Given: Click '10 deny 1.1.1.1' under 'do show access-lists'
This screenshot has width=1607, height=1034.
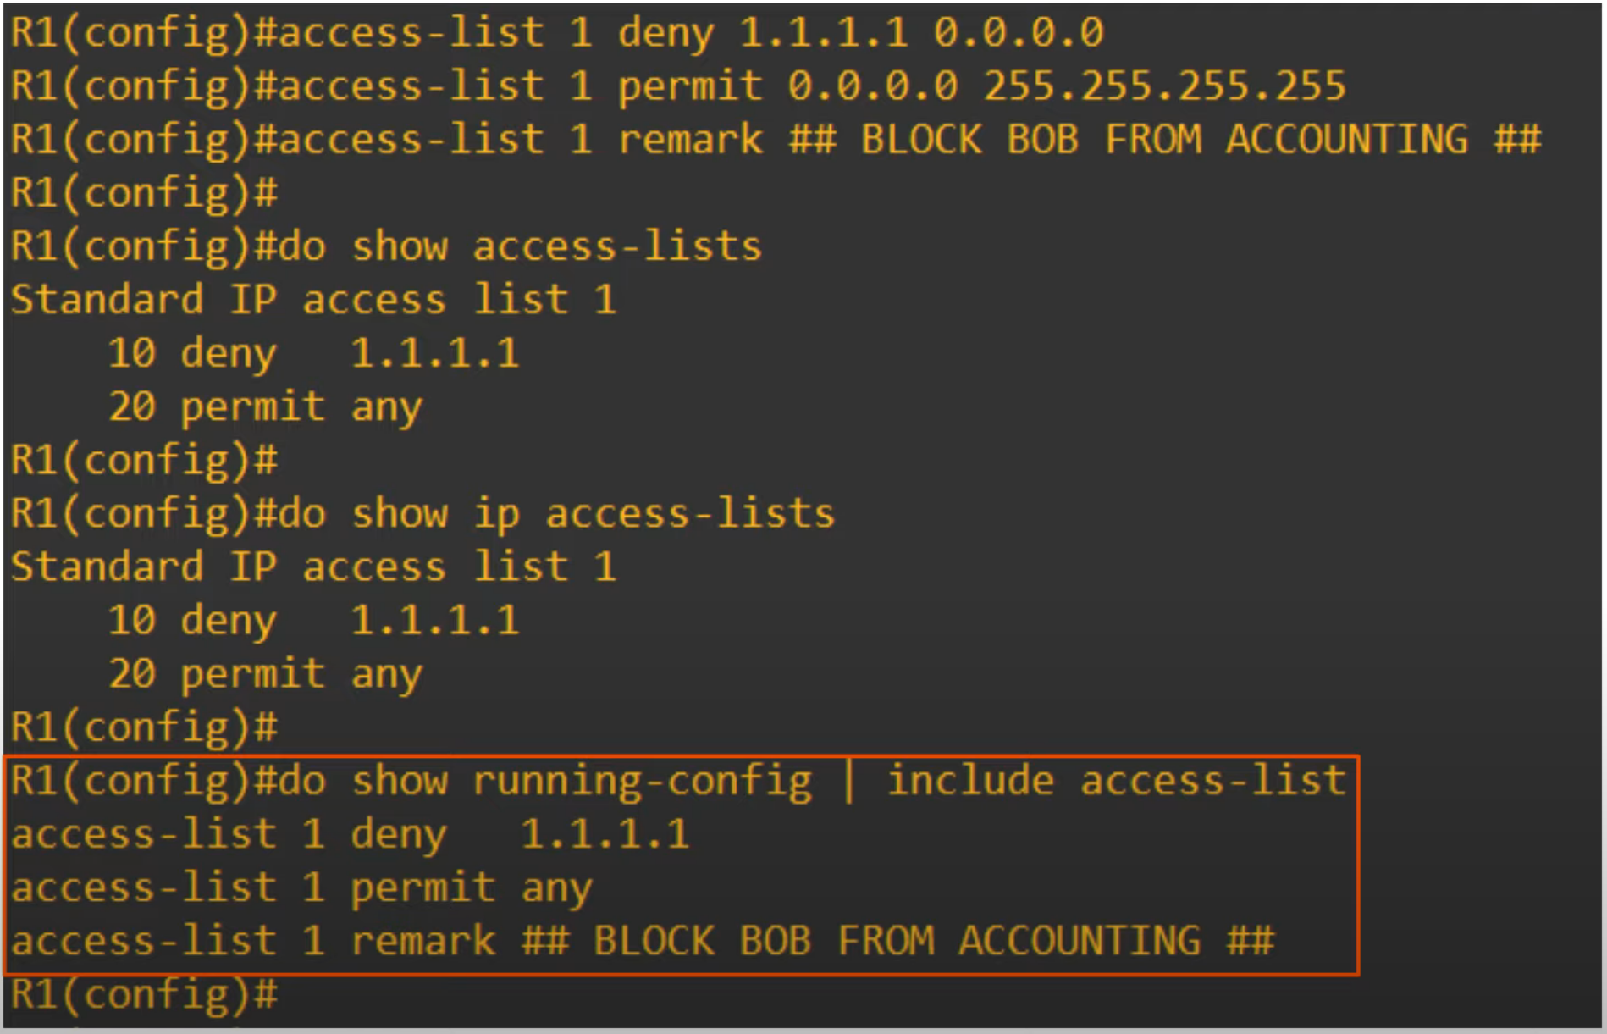Looking at the screenshot, I should 313,353.
